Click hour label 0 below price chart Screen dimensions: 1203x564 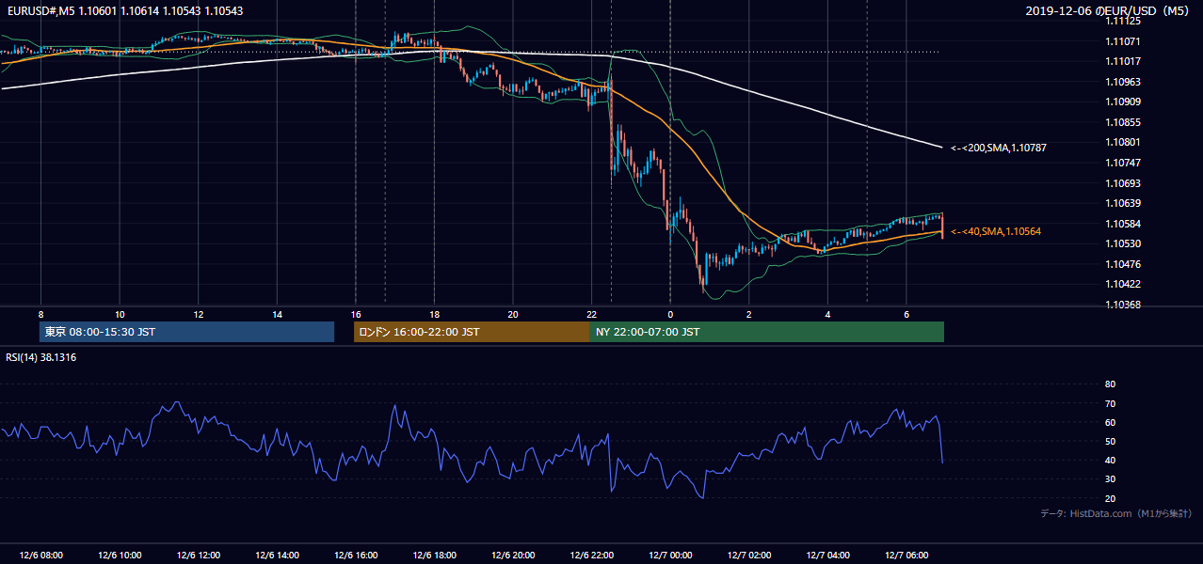click(x=670, y=314)
